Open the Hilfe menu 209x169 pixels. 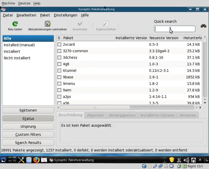pyautogui.click(x=85, y=15)
